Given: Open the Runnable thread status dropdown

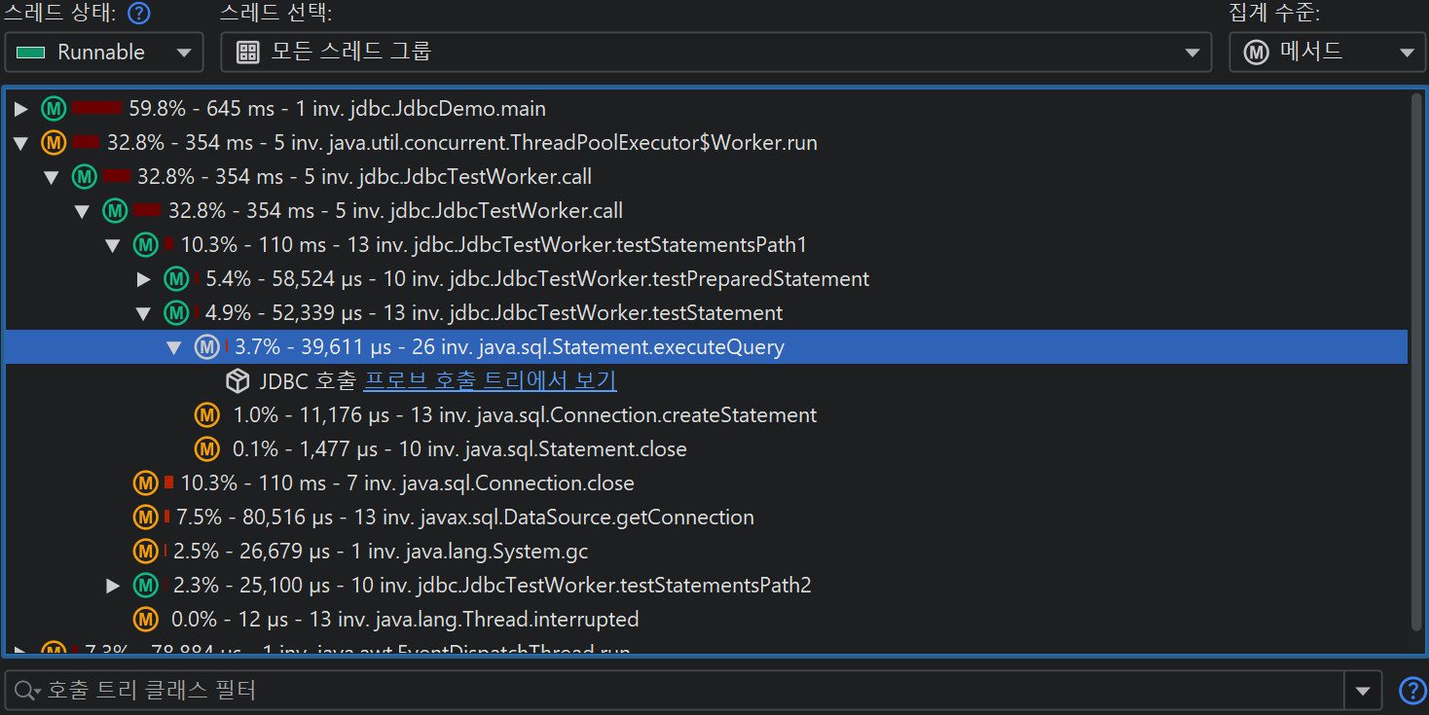Looking at the screenshot, I should [104, 53].
